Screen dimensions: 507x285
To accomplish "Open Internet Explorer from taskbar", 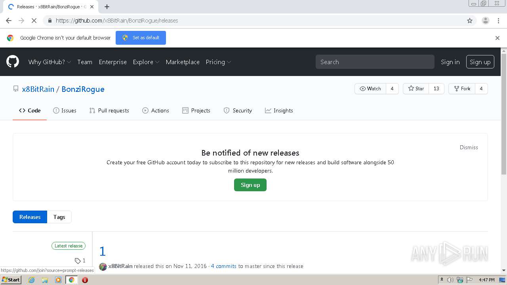I will click(31, 280).
